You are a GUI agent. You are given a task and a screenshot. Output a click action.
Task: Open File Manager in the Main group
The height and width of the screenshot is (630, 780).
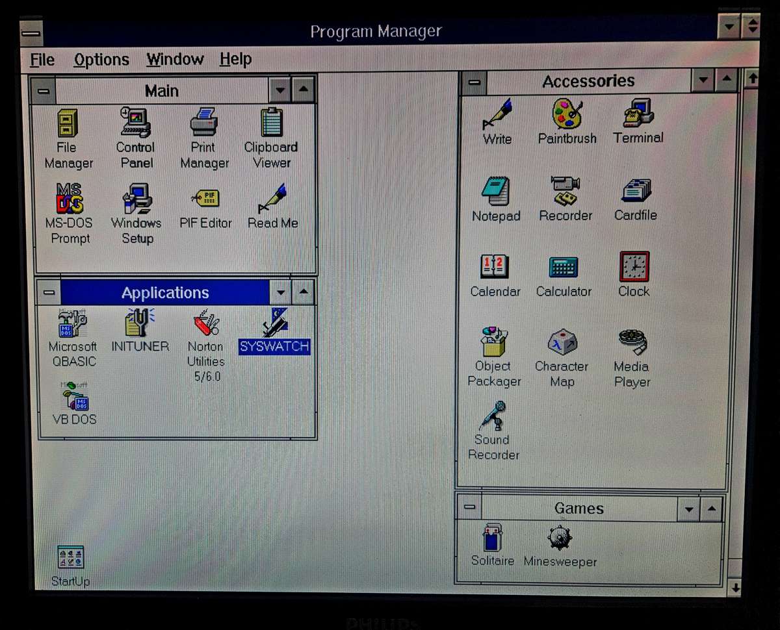[66, 123]
